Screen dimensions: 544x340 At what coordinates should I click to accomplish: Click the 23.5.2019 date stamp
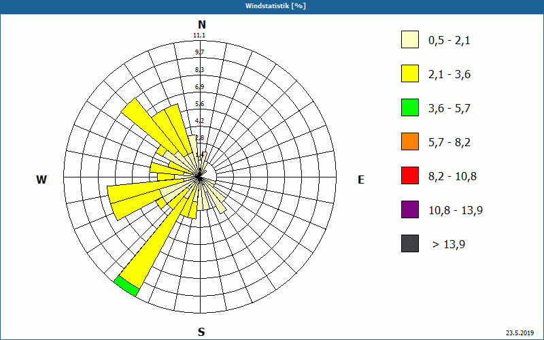(x=520, y=333)
